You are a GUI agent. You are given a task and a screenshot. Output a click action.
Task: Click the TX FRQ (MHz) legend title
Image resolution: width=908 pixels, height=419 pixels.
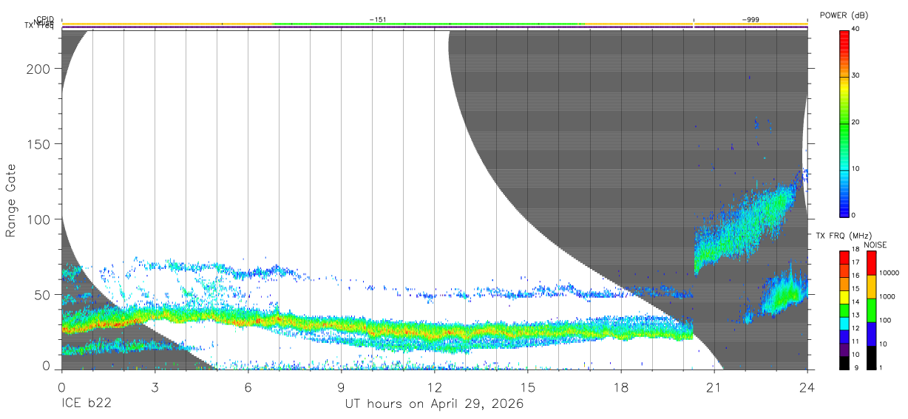click(843, 235)
